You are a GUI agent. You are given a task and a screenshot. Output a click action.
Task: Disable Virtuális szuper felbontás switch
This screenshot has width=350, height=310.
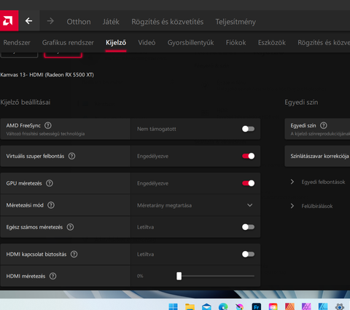(x=248, y=156)
